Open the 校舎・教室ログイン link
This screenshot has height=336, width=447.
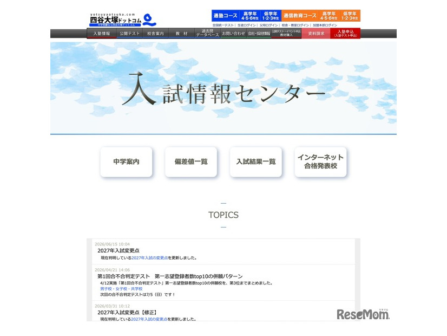point(295,25)
